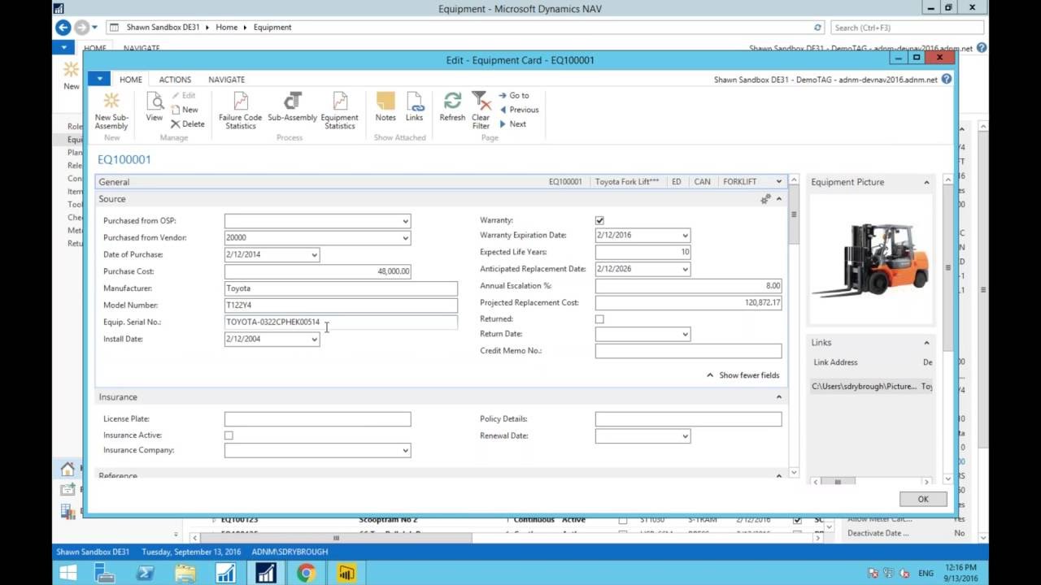Refresh the address bar in main window

click(x=817, y=27)
